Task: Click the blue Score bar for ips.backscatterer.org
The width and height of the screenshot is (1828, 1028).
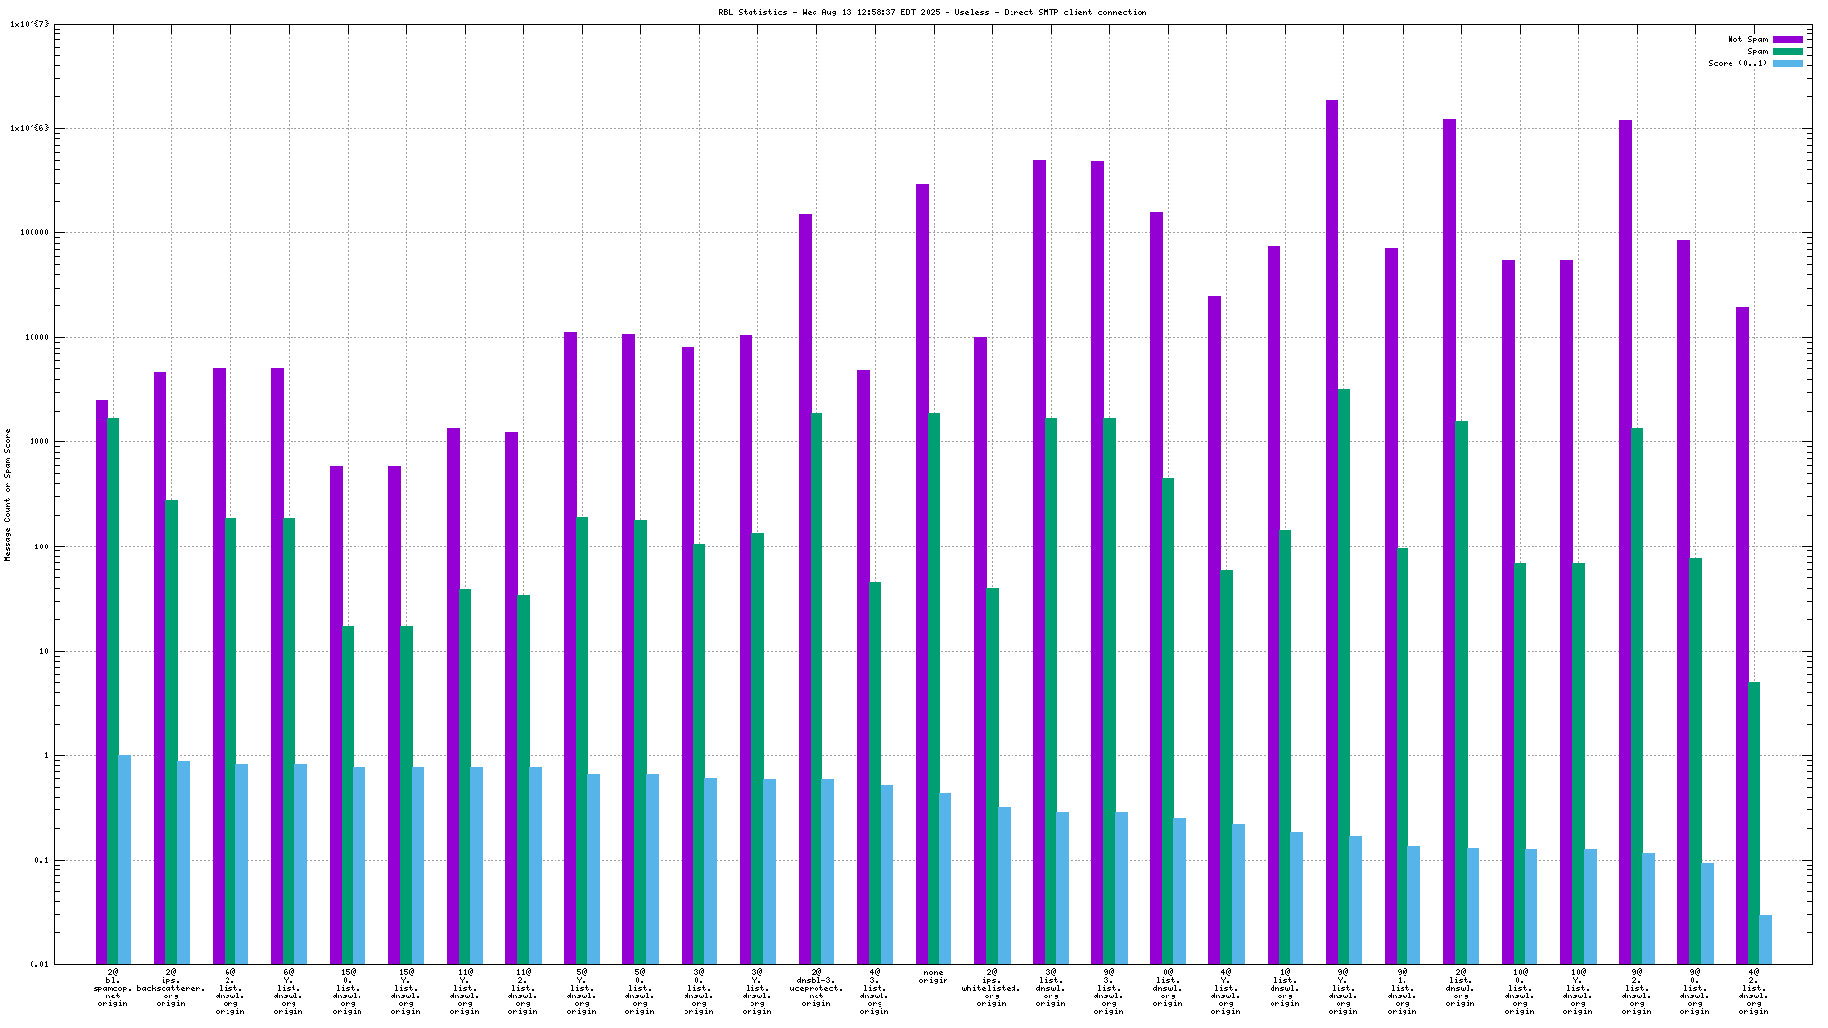Action: point(184,862)
